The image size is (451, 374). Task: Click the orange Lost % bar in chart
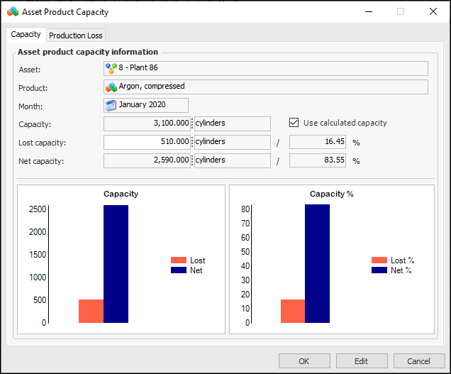click(293, 311)
